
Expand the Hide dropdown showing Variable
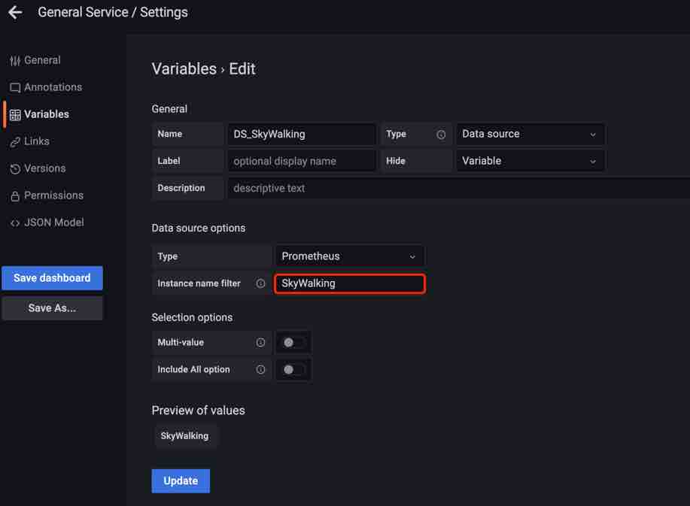point(530,161)
